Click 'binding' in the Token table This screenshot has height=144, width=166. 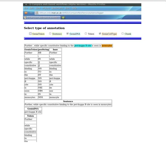pyautogui.click(x=30, y=135)
